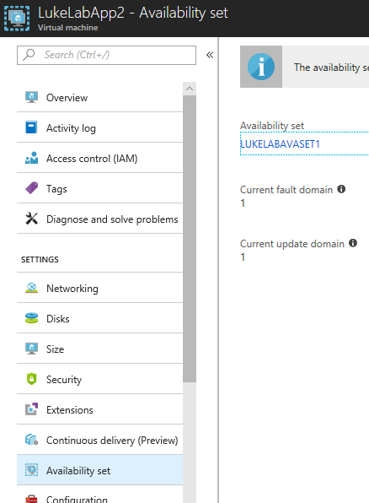Viewport: 369px width, 503px height.
Task: Collapse the sidebar with the double chevron
Action: [x=210, y=55]
